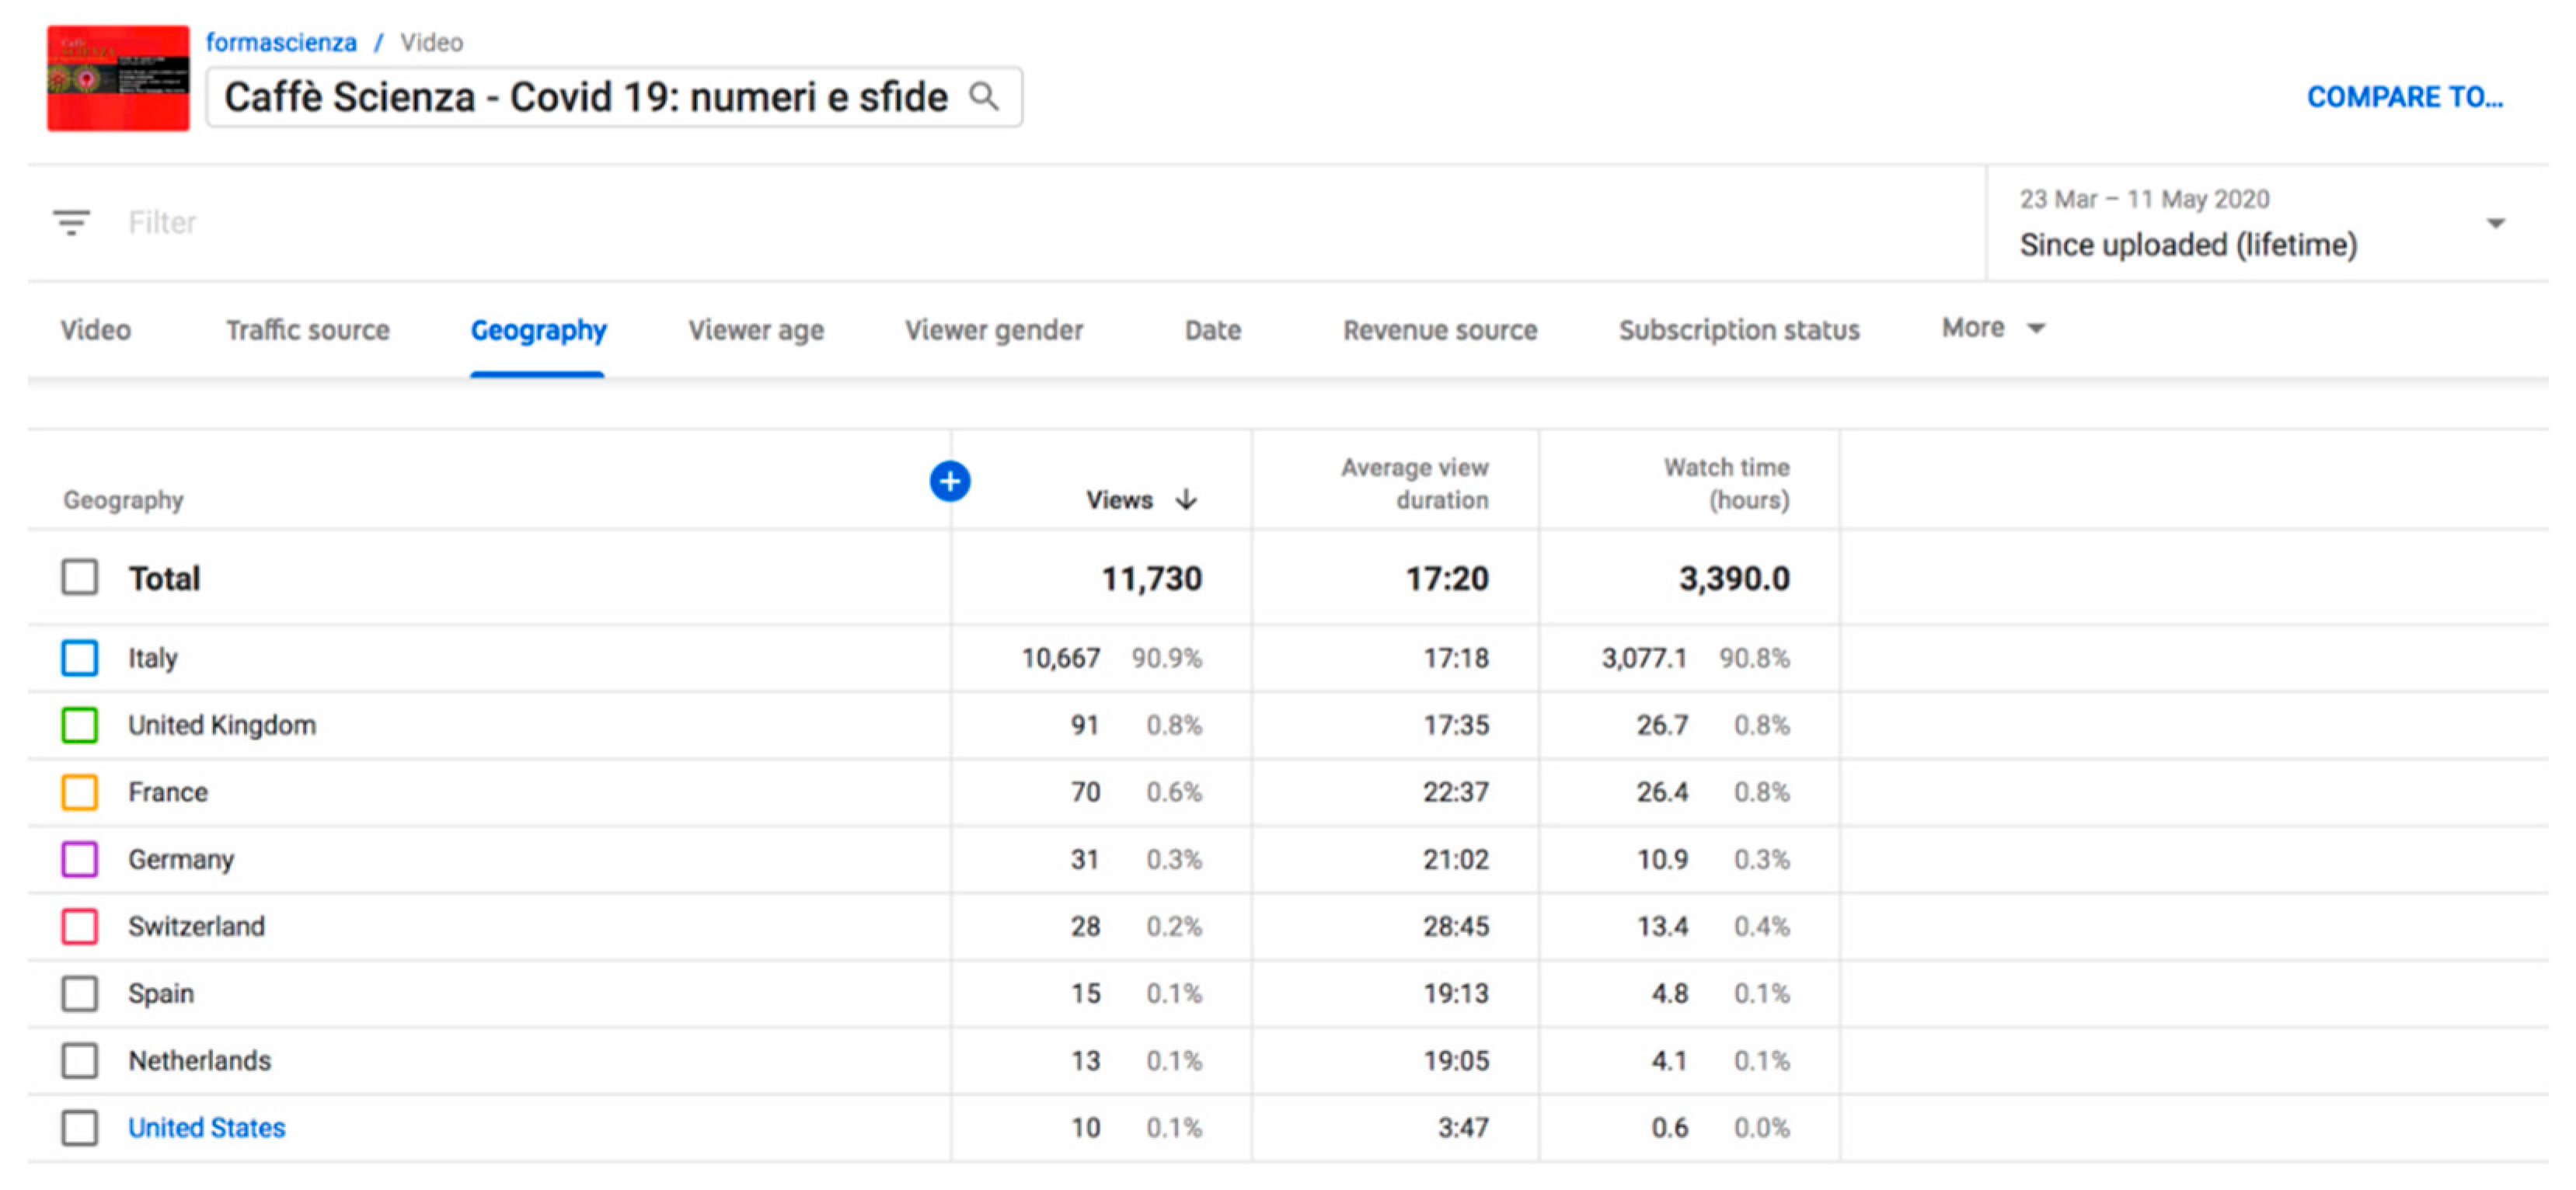Image resolution: width=2576 pixels, height=1190 pixels.
Task: Check the United Kingdom row box
Action: 80,725
